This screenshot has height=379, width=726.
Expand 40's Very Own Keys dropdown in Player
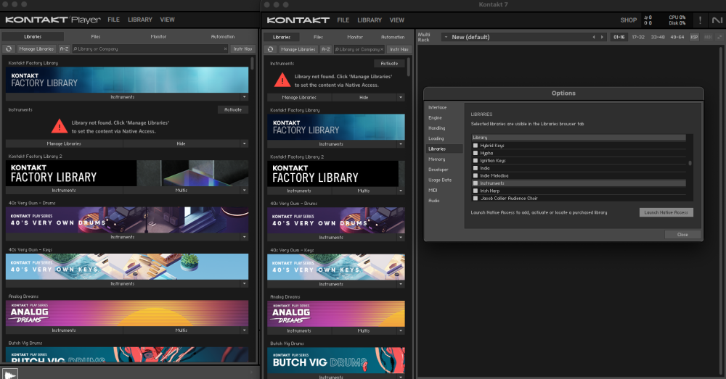244,283
